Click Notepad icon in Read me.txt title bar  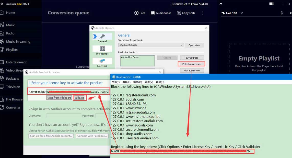point(114,77)
